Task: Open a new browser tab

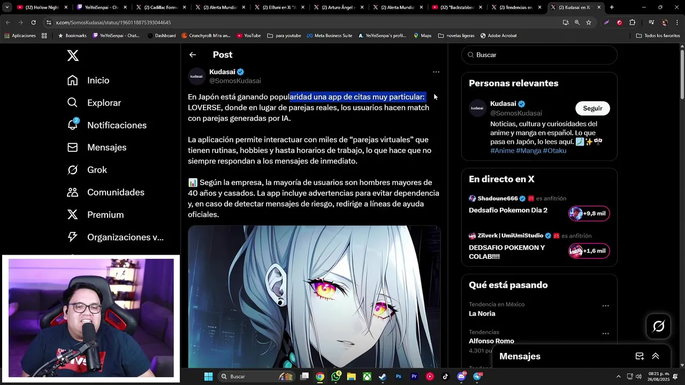Action: point(612,7)
